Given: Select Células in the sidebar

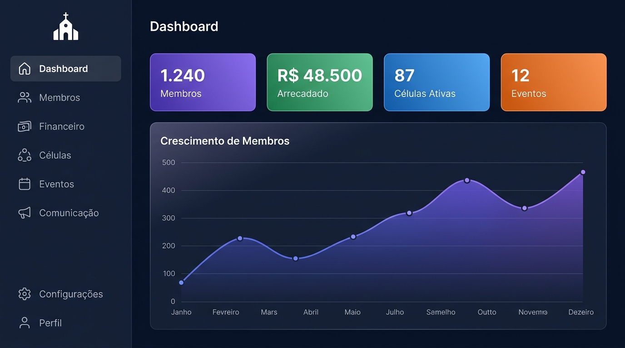Looking at the screenshot, I should [x=55, y=155].
